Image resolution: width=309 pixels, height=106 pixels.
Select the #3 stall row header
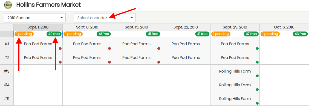(7, 71)
